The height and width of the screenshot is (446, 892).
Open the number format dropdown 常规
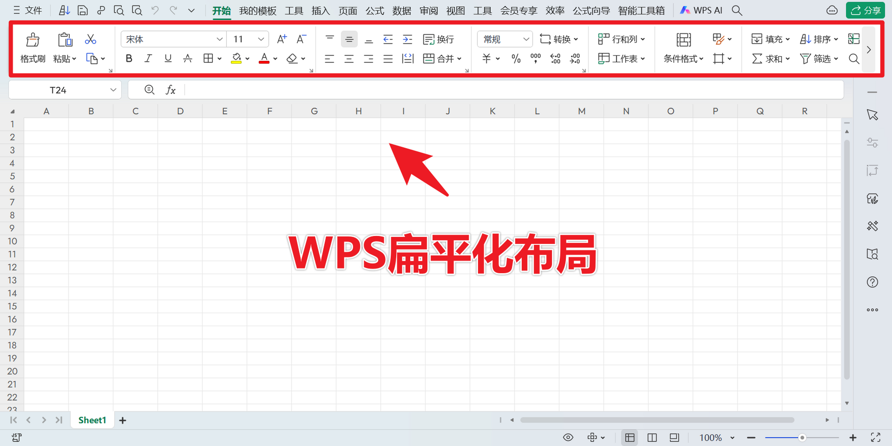point(505,39)
